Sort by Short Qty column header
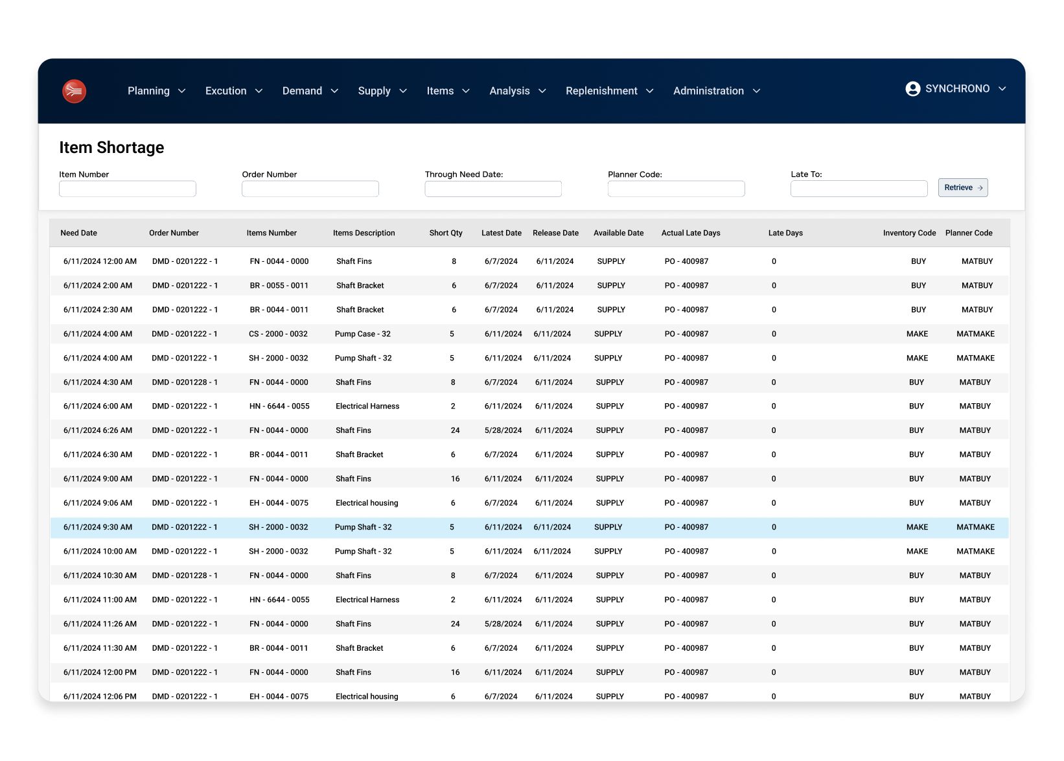 tap(446, 233)
